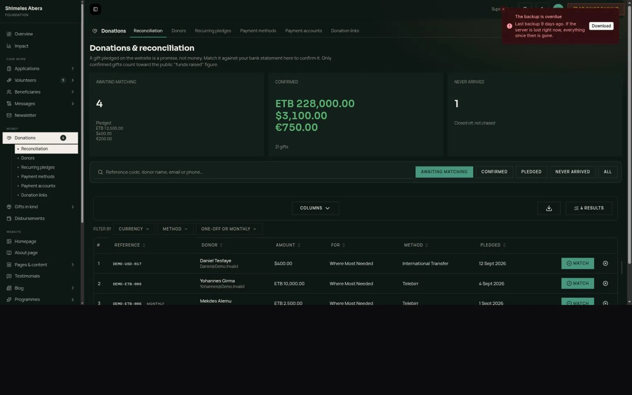Sort by the Pledged date column
The width and height of the screenshot is (632, 395).
tap(493, 245)
